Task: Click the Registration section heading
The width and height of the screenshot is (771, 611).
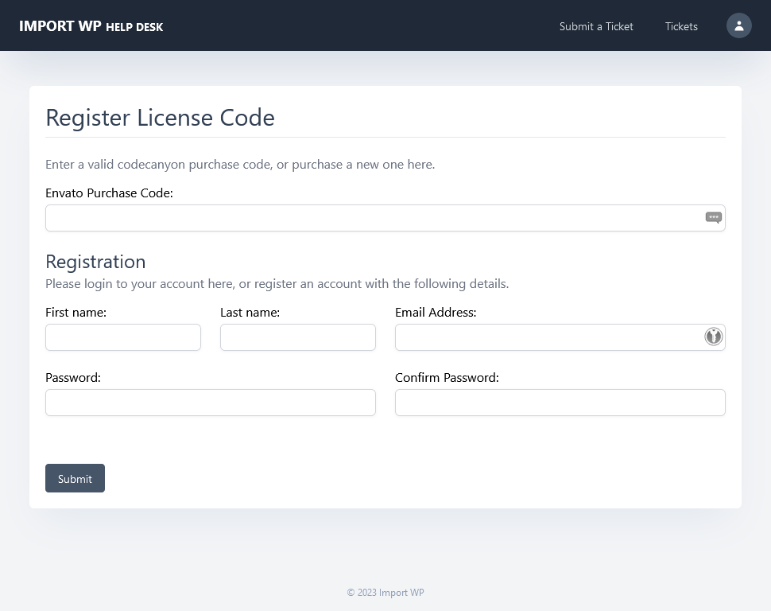Action: click(x=95, y=262)
